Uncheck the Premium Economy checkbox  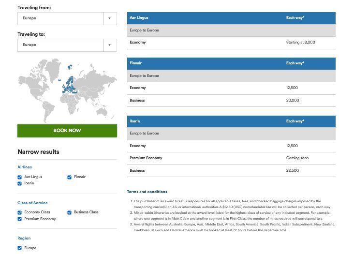click(20, 219)
